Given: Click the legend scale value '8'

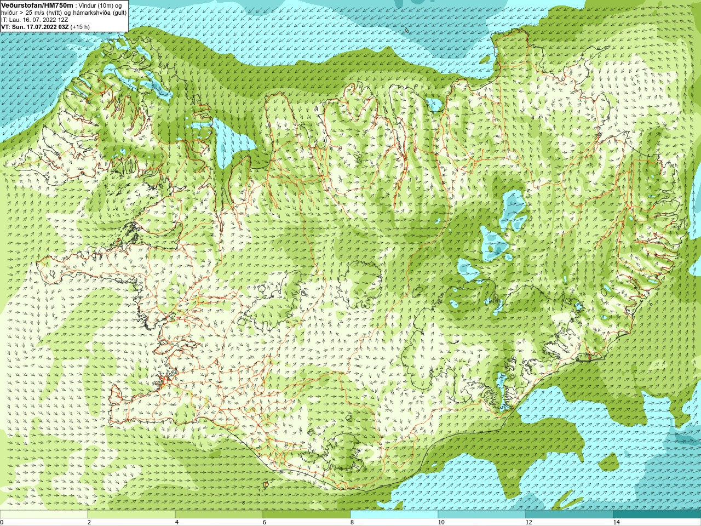Looking at the screenshot, I should click(x=352, y=522).
